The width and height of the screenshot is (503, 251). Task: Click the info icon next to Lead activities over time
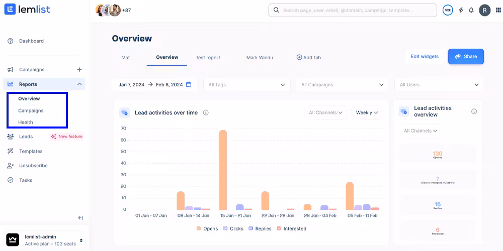tap(206, 113)
